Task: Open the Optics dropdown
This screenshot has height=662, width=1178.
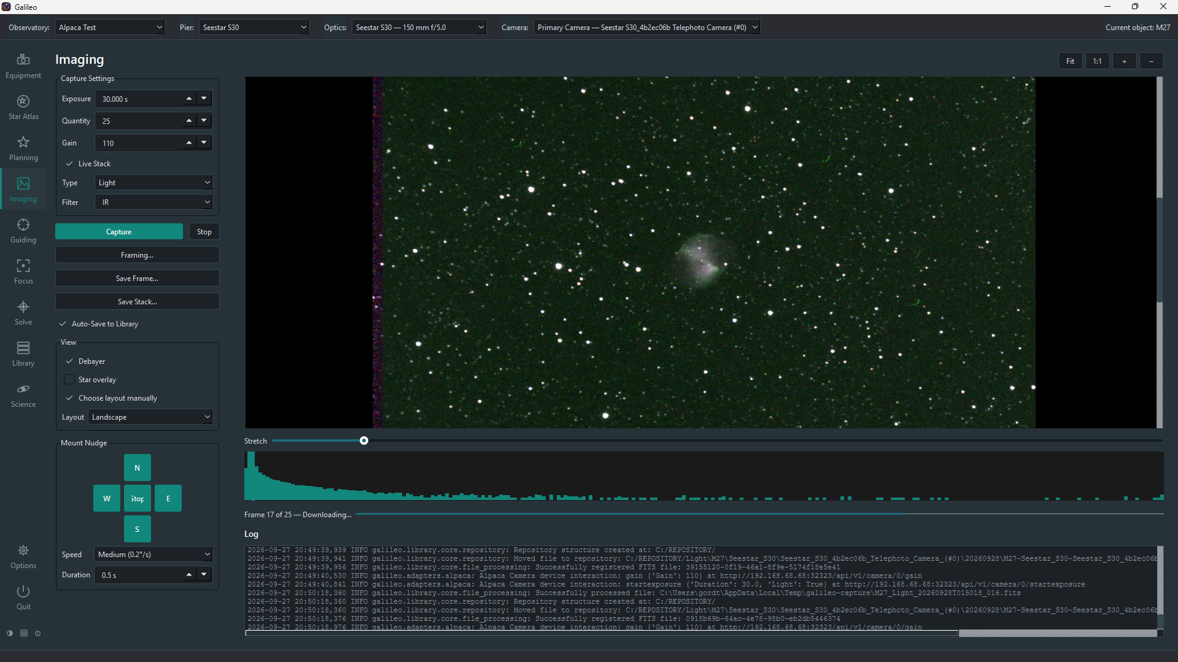Action: [x=419, y=28]
